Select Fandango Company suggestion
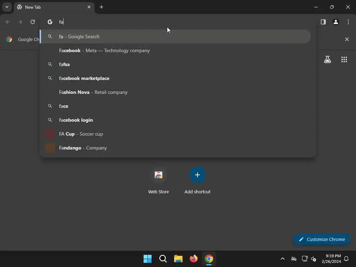Screen dimensions: 356x267 175,148
